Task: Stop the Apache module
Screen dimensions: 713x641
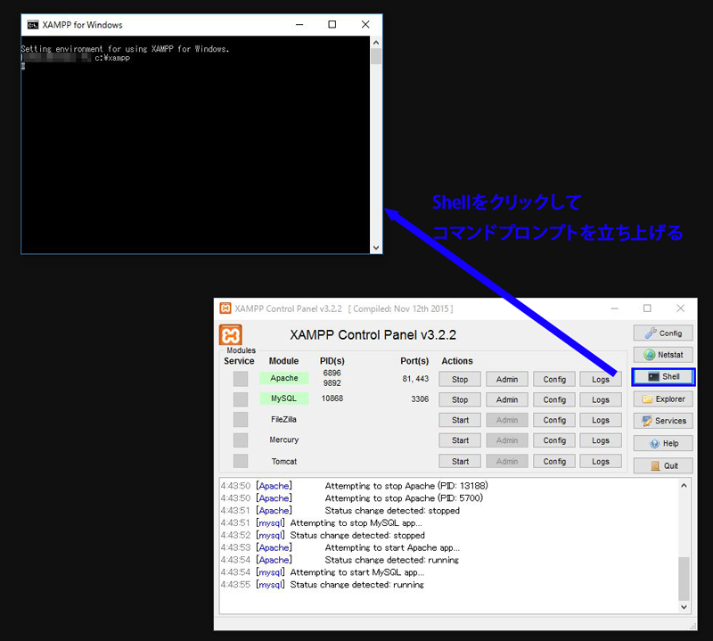Action: pyautogui.click(x=460, y=380)
